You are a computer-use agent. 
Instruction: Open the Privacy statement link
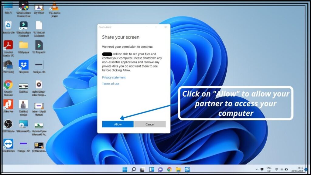coord(114,77)
